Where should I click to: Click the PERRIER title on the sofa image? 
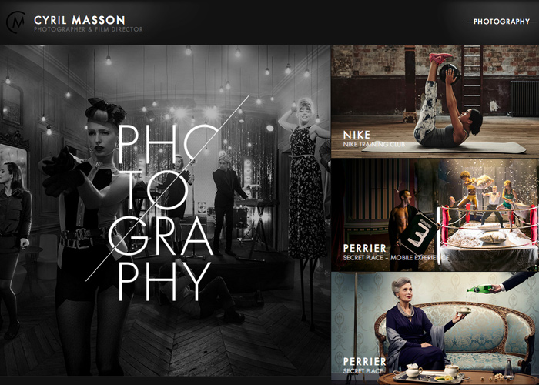pos(365,362)
